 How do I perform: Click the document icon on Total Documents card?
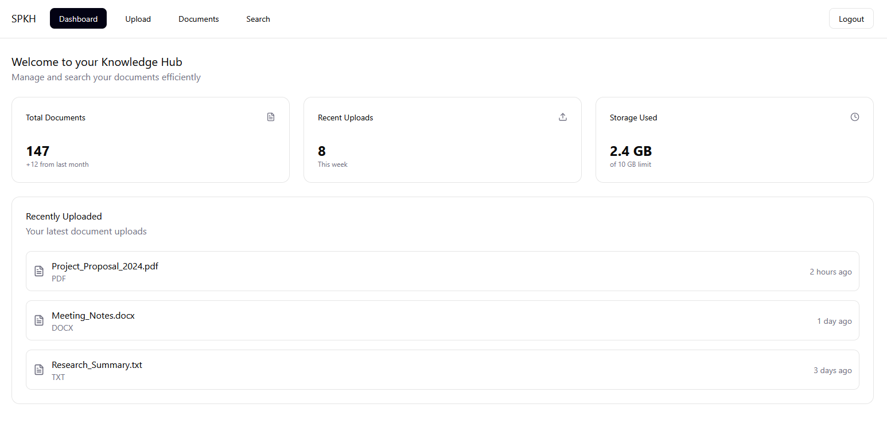271,116
